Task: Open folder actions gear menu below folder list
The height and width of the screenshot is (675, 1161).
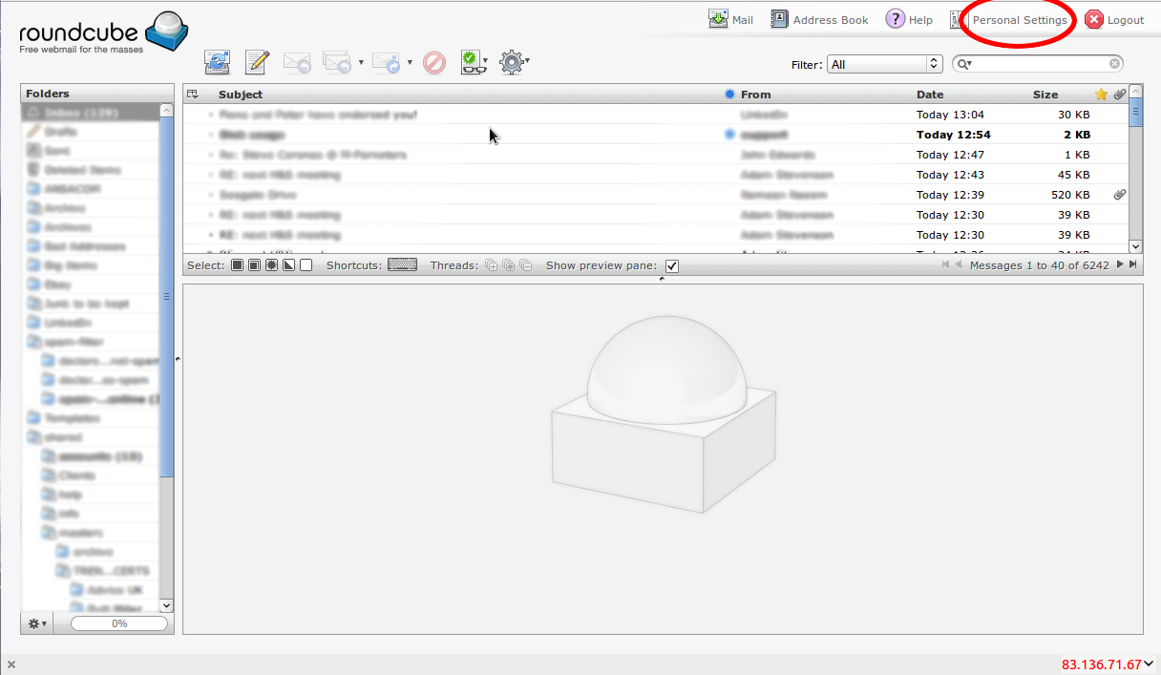Action: pos(37,623)
